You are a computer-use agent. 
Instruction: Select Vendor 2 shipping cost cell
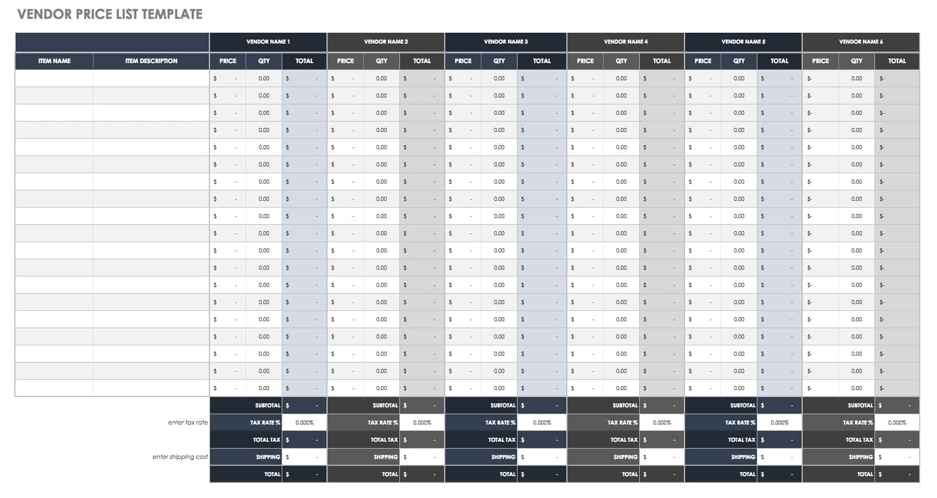[422, 457]
